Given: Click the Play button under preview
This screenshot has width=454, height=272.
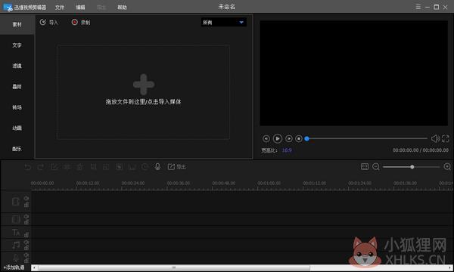Looking at the screenshot, I should pyautogui.click(x=278, y=139).
